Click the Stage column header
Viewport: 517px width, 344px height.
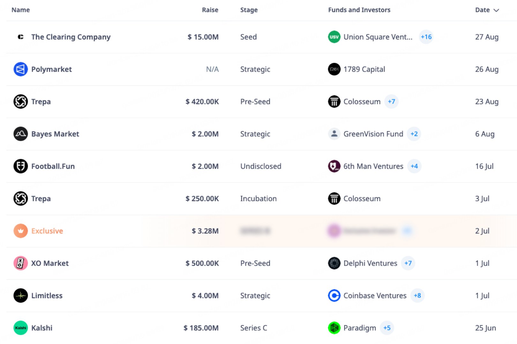(249, 10)
